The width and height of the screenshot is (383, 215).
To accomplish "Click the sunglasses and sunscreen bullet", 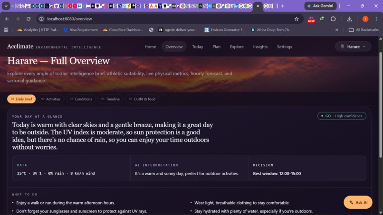I will (x=82, y=211).
